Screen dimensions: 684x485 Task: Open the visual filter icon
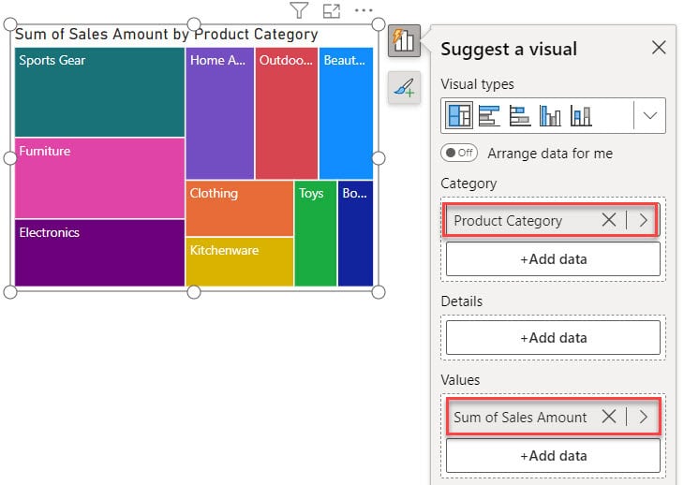point(299,10)
